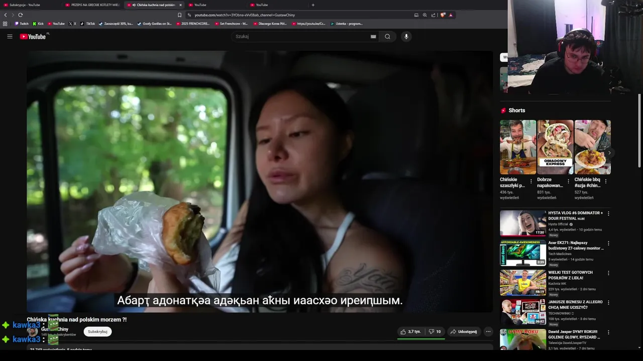Click the video player to pause
Viewport: 643px width, 361px height.
tap(260, 180)
